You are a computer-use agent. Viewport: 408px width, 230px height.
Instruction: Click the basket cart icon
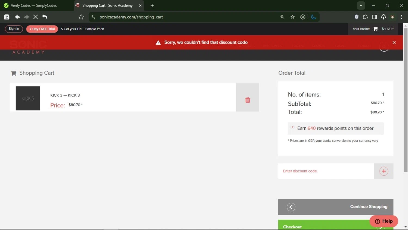(x=376, y=29)
